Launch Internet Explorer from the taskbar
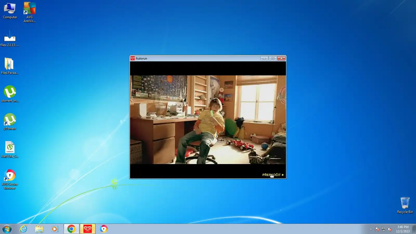The image size is (416, 234). click(23, 229)
